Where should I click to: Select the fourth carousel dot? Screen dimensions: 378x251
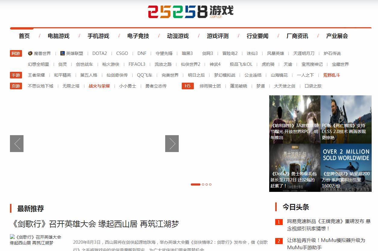click(x=210, y=184)
